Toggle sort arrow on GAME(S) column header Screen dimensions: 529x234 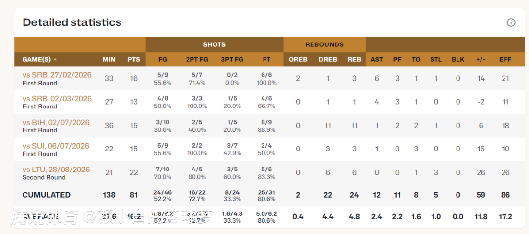click(55, 60)
